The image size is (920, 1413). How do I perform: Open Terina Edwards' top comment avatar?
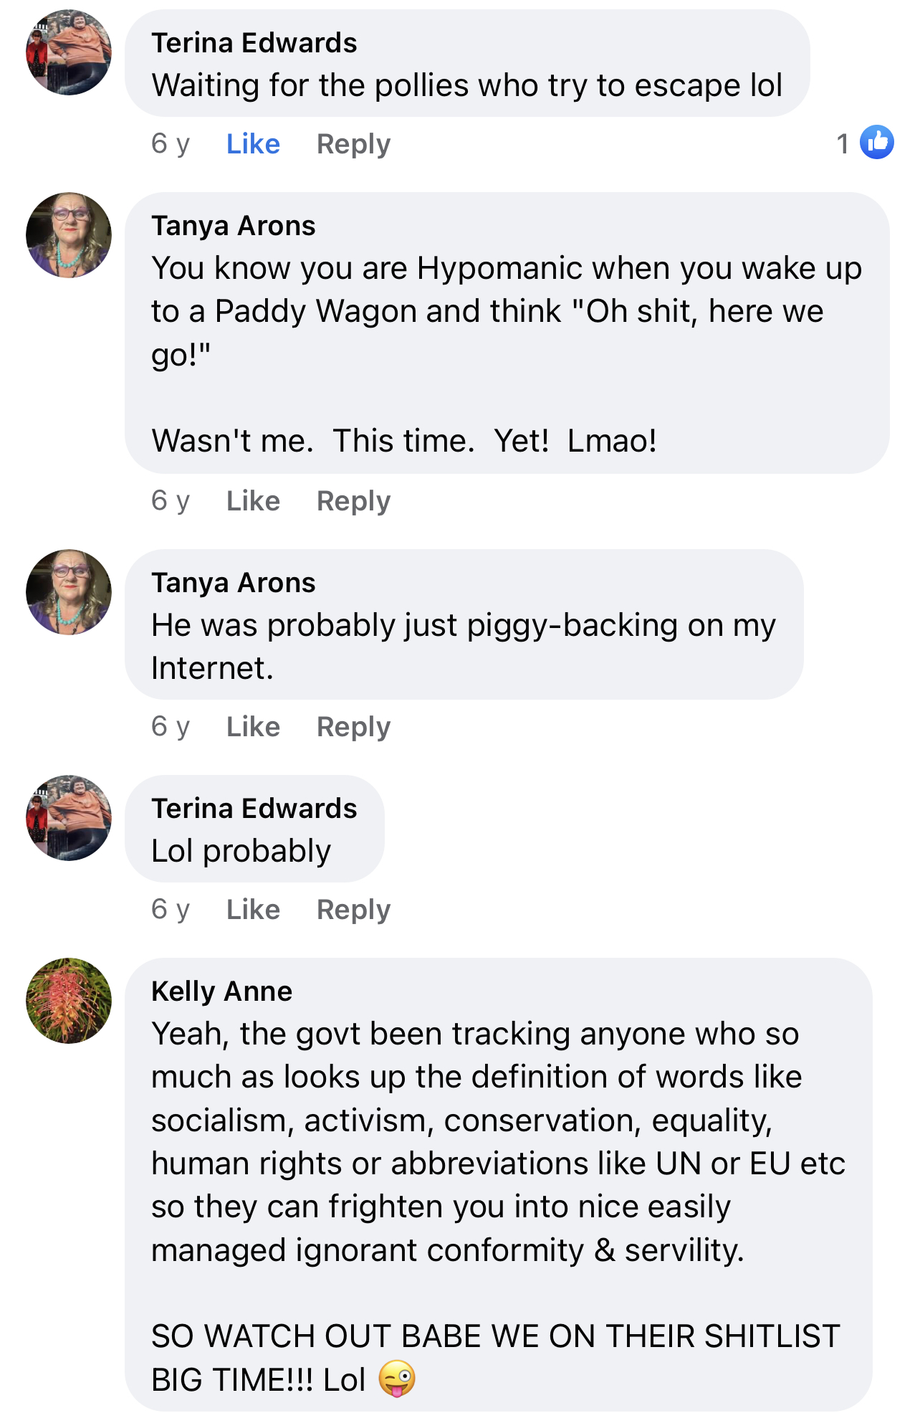coord(69,52)
